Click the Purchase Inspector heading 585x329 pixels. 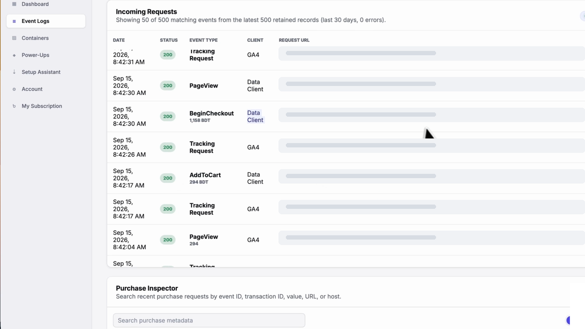(x=147, y=288)
